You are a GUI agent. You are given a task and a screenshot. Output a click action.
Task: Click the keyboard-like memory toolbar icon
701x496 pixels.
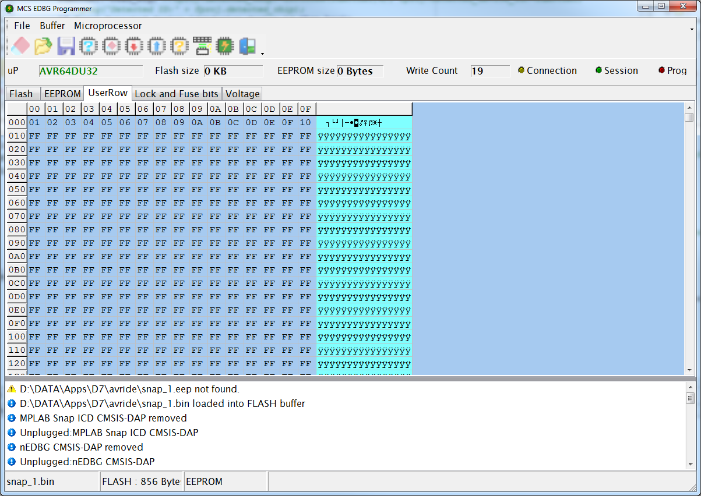click(202, 45)
